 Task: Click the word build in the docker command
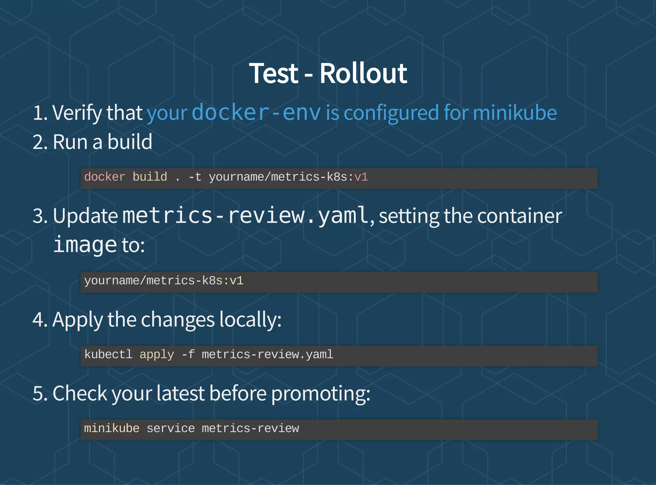(x=150, y=177)
